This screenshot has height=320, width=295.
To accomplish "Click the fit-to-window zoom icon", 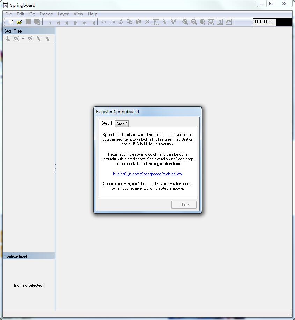I will [211, 22].
